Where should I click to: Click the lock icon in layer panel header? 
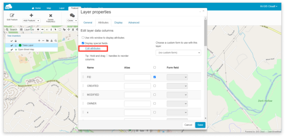[16, 41]
